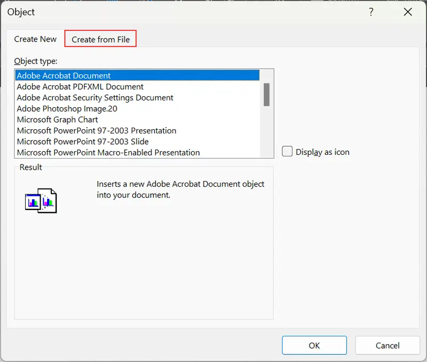Select the Create New tab
This screenshot has height=362, width=427.
coord(35,39)
